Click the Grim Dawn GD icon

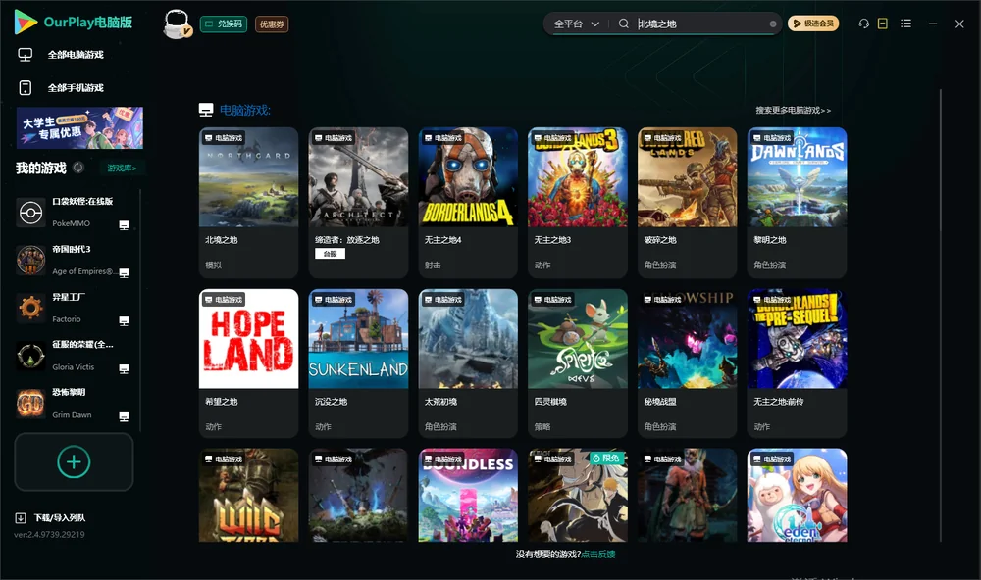coord(30,404)
